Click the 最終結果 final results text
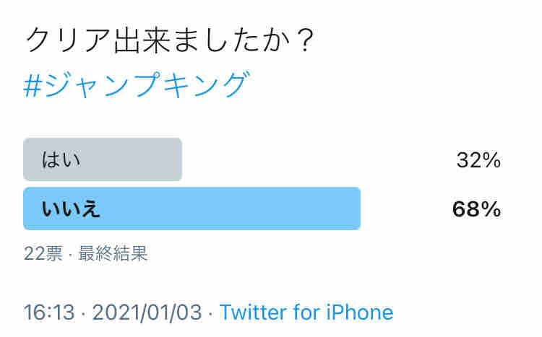 (113, 254)
